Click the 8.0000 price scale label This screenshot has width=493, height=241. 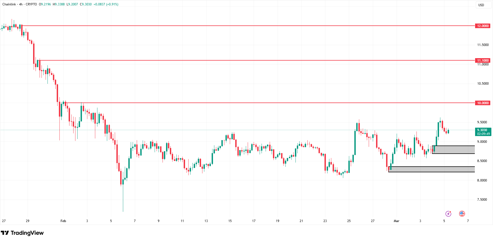click(482, 180)
